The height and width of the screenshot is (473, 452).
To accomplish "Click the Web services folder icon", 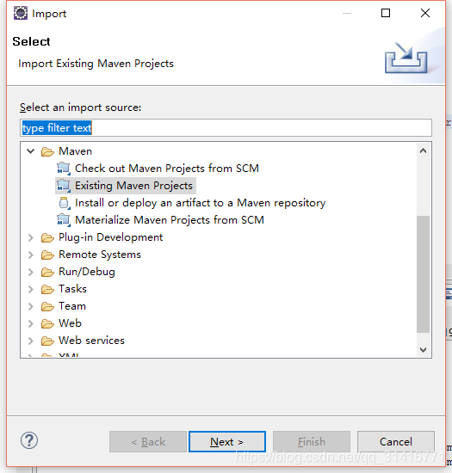I will click(x=47, y=341).
